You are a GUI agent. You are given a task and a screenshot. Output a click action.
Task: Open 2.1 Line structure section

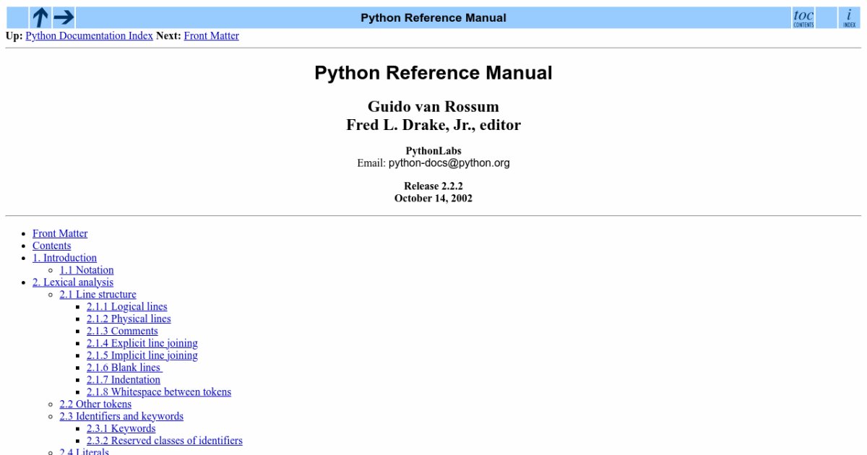coord(98,295)
